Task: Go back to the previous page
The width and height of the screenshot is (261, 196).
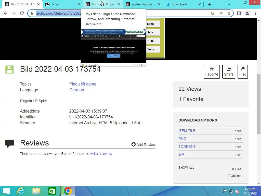Action: [x=6, y=13]
